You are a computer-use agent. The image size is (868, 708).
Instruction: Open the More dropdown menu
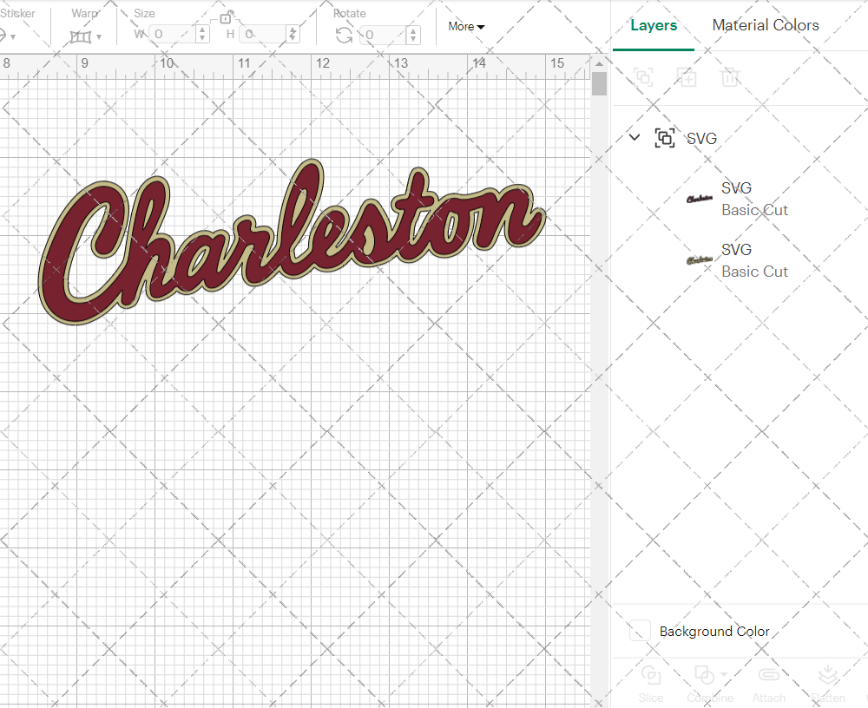coord(466,27)
